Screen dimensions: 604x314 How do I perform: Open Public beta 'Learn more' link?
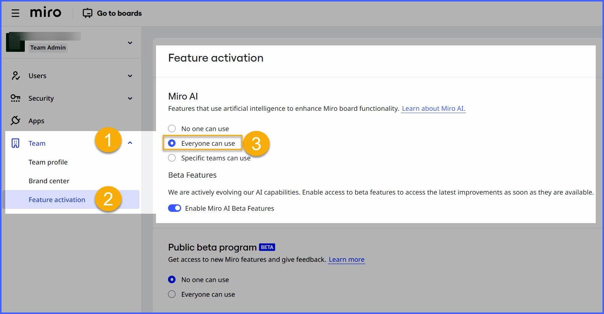pyautogui.click(x=347, y=260)
